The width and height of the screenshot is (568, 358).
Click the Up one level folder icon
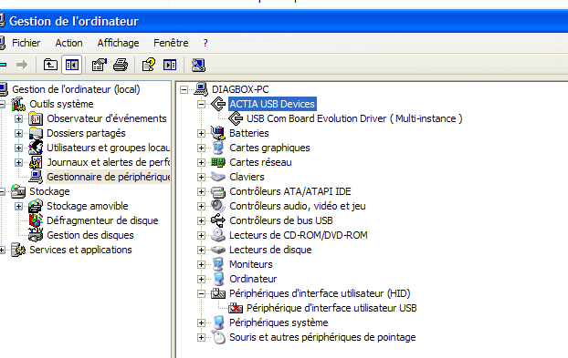[50, 65]
